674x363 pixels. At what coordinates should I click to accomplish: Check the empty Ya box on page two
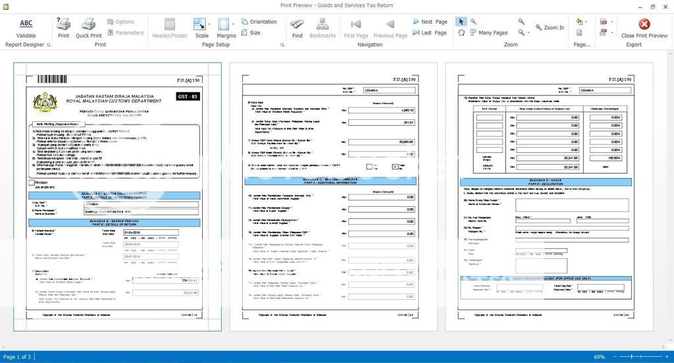tap(370, 167)
